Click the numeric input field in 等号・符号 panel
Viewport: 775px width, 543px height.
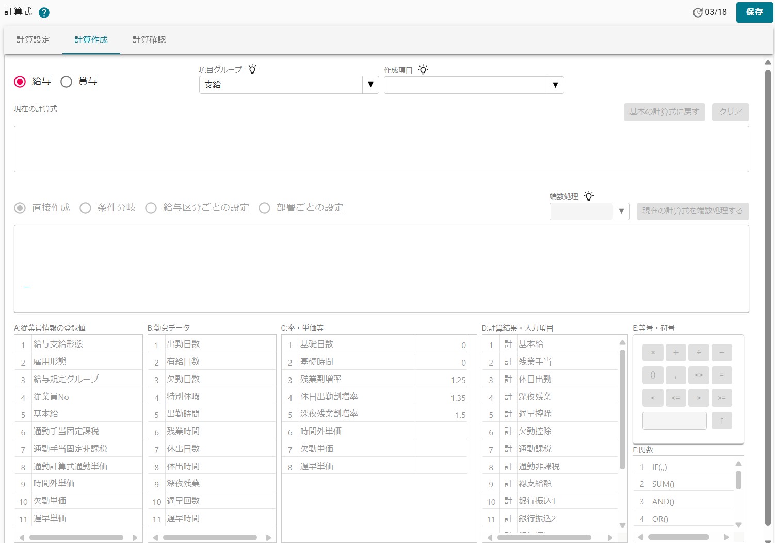coord(674,421)
